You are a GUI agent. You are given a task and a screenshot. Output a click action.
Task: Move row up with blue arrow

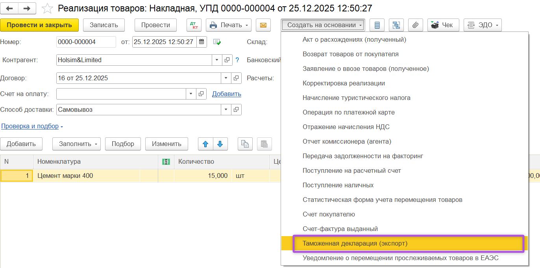point(205,144)
